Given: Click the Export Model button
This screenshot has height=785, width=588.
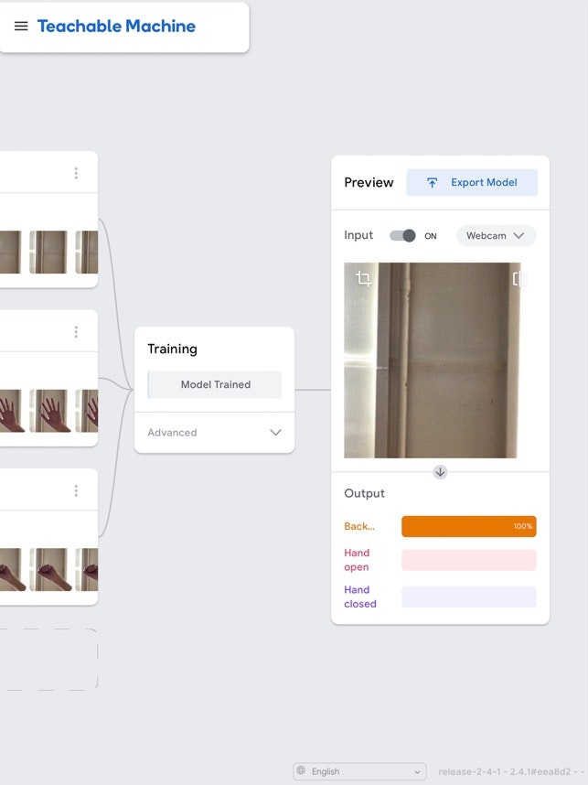Looking at the screenshot, I should tap(472, 183).
